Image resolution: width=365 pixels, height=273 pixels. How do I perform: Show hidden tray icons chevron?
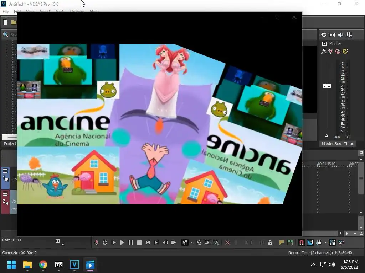pyautogui.click(x=313, y=264)
